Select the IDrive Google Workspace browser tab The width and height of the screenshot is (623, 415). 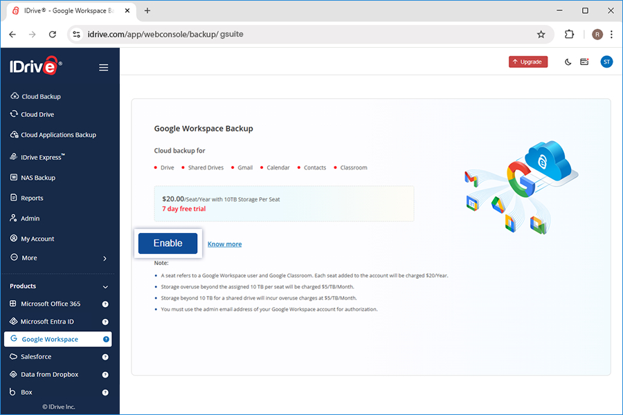(x=71, y=11)
